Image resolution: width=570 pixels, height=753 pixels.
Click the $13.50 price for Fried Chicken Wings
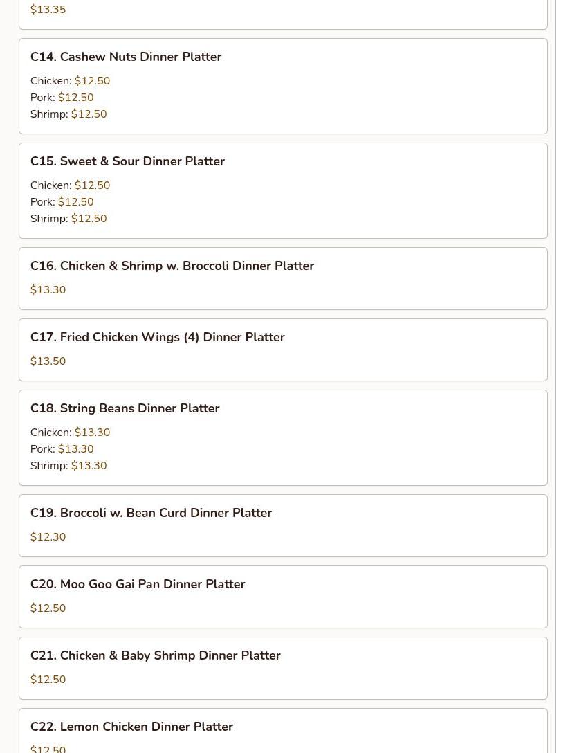coord(48,361)
